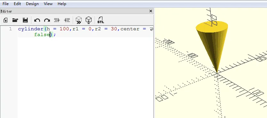Open the View menu

pyautogui.click(x=48, y=4)
